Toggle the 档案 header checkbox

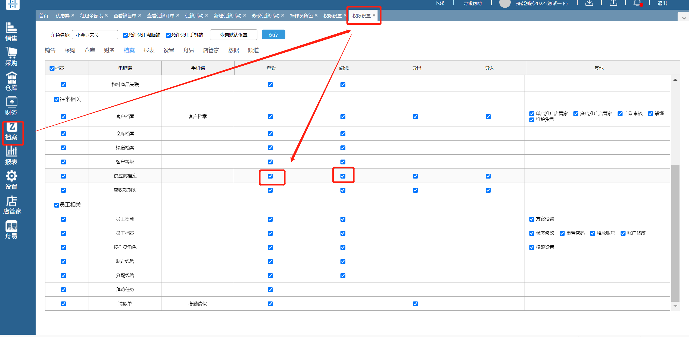point(52,68)
